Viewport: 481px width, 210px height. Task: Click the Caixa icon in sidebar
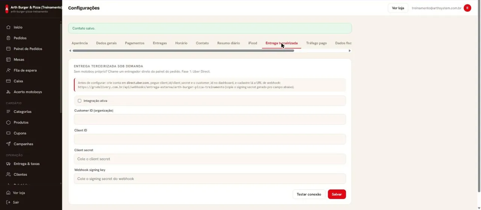(x=8, y=81)
